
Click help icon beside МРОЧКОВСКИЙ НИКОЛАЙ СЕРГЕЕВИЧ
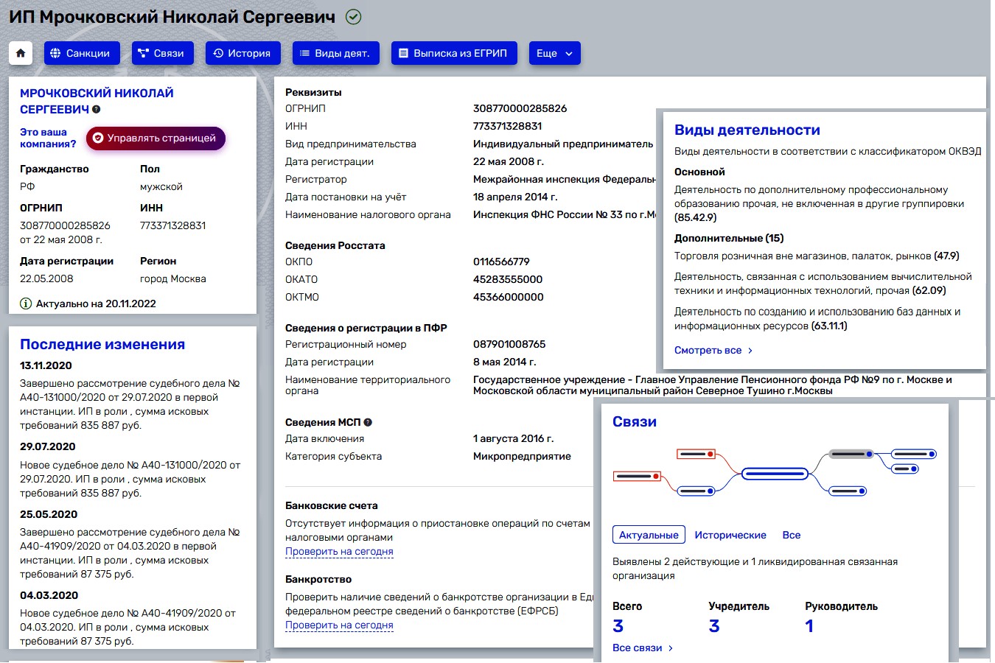click(x=97, y=110)
